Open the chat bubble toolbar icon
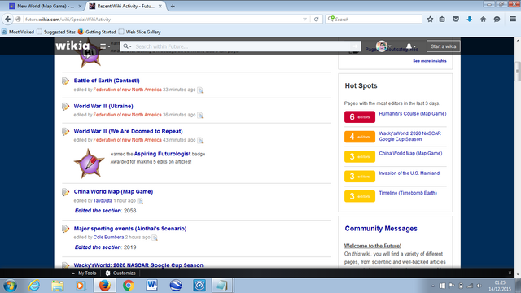 pyautogui.click(x=497, y=20)
